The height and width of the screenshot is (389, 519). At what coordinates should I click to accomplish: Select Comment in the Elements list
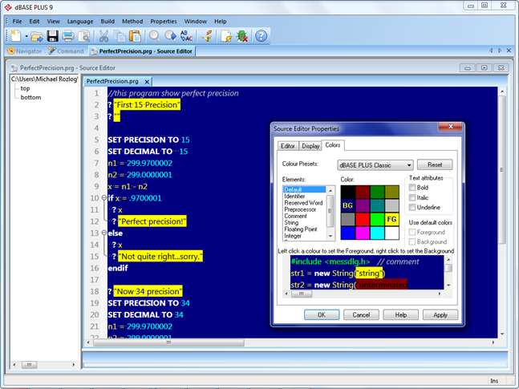pos(294,216)
